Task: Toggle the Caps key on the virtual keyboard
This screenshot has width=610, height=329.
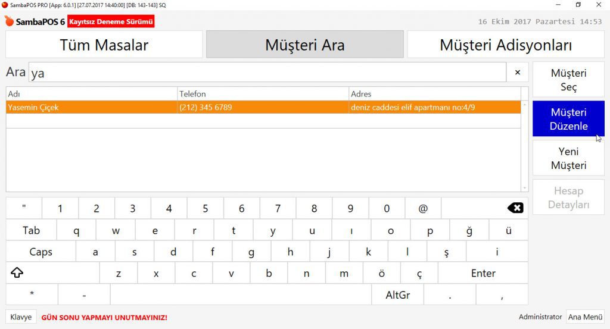Action: pyautogui.click(x=41, y=252)
